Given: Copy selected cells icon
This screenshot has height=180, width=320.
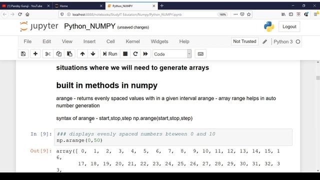Looking at the screenshot, I should pos(59,54).
